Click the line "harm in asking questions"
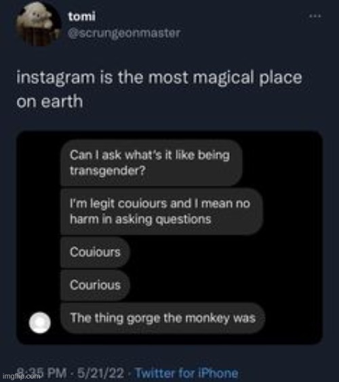339x382 pixels. (x=140, y=220)
